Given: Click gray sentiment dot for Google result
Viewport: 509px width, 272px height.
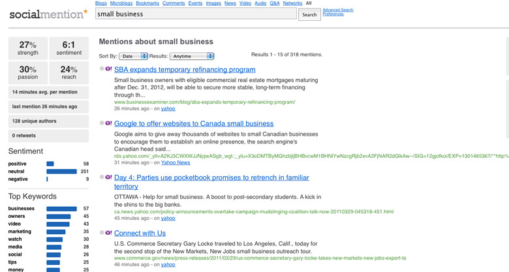Looking at the screenshot, I should pyautogui.click(x=102, y=123).
